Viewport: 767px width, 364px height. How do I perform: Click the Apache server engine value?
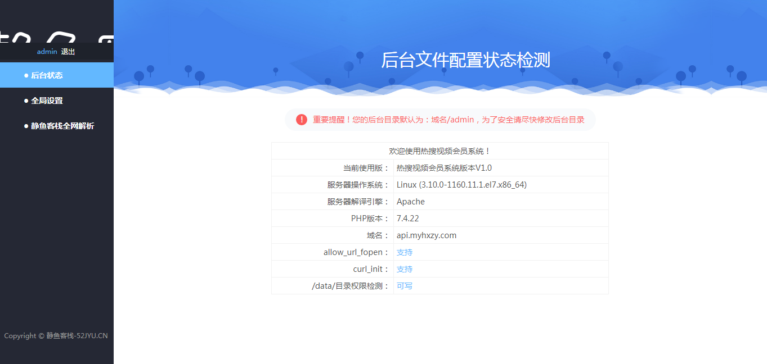[410, 202]
